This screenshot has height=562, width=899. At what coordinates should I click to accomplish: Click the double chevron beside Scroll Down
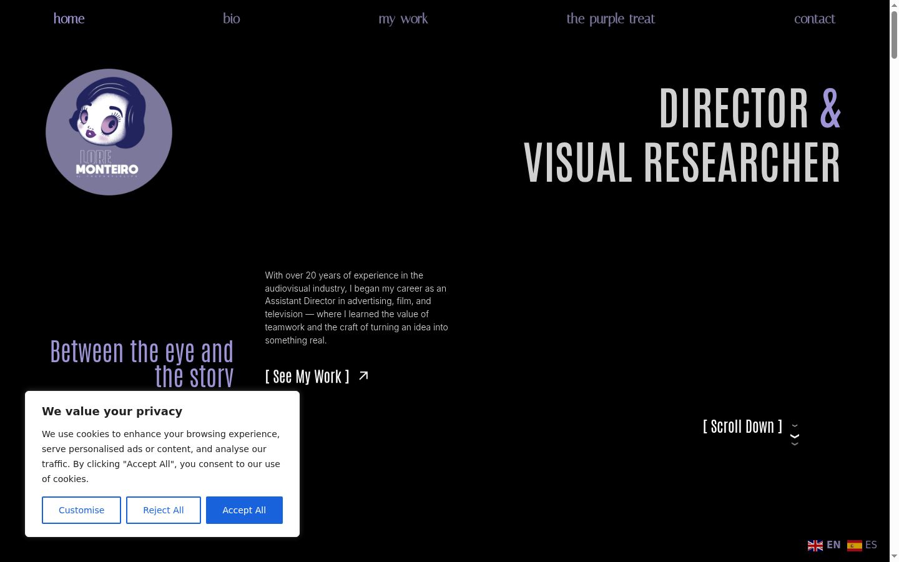(795, 435)
